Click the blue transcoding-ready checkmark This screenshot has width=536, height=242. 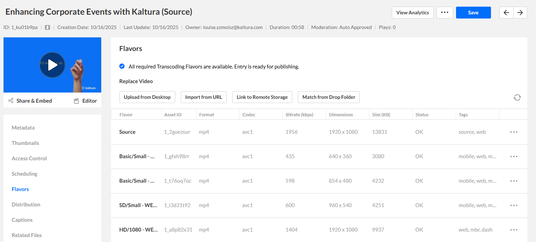pos(122,66)
